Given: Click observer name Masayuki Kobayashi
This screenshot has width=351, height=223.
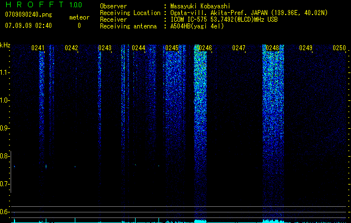Looking at the screenshot, I should point(200,6).
